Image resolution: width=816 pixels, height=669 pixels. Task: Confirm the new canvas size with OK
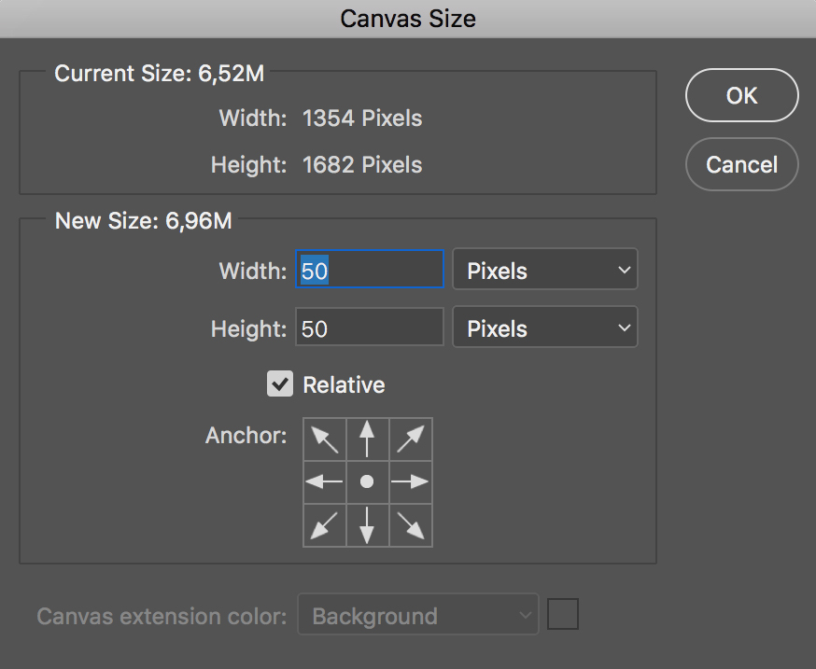pyautogui.click(x=741, y=95)
